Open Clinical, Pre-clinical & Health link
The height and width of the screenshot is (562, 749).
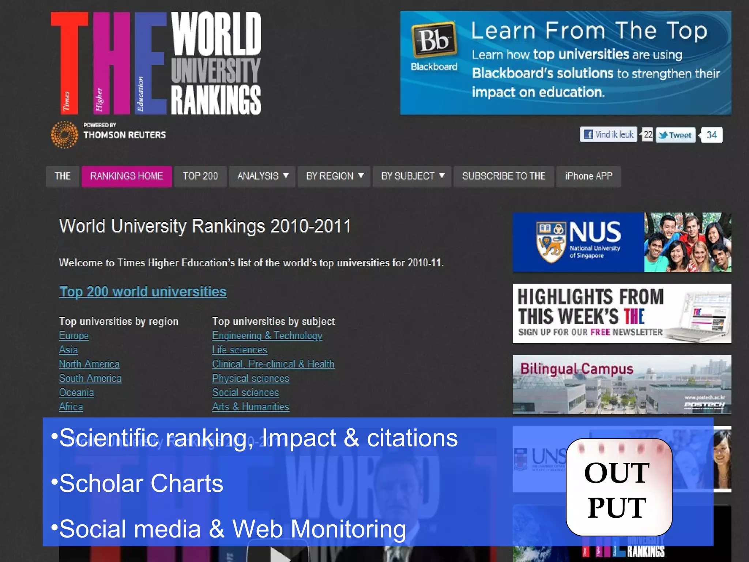[x=274, y=364]
